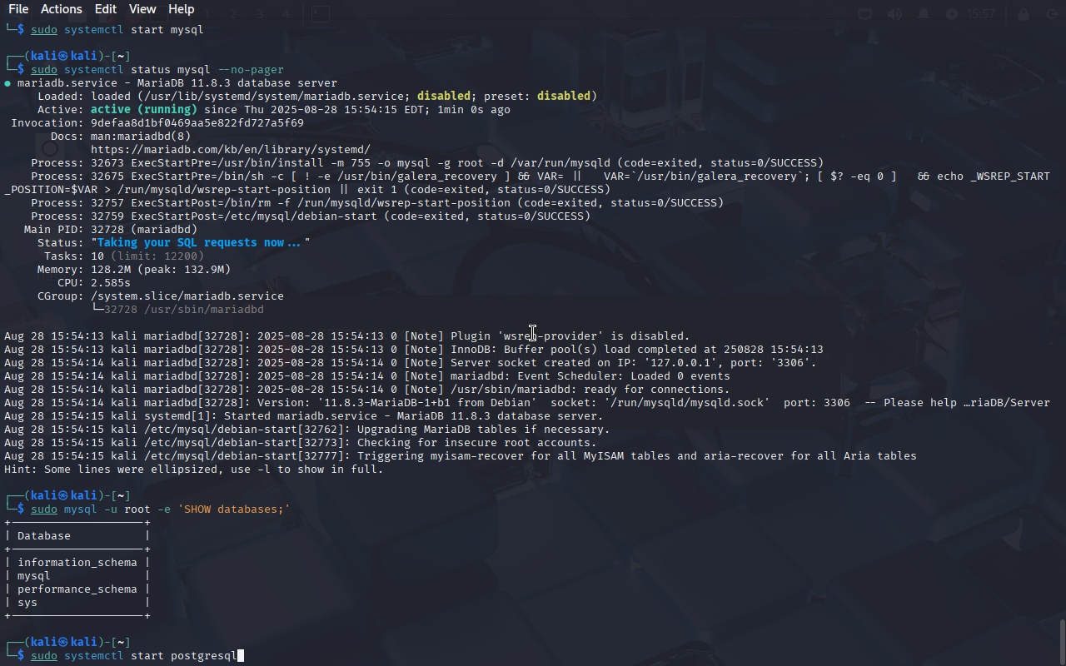Click the Invocation ID 9defaa8d1bf0469aa5e822fd727a5f69
1066x666 pixels.
(197, 122)
